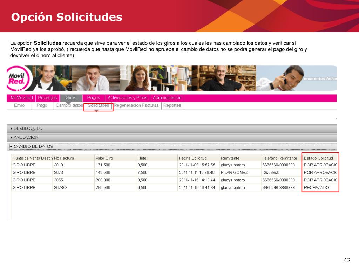Click the 171,500 giro value
Viewport: 359px width, 269px height.
(115, 165)
